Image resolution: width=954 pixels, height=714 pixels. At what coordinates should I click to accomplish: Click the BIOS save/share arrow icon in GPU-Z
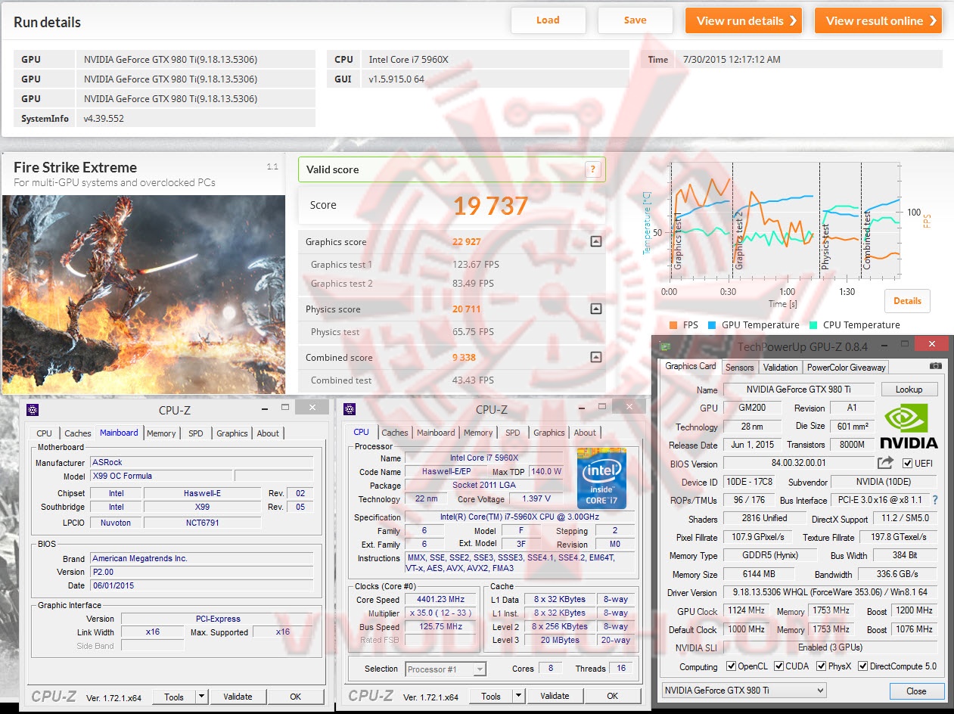tap(885, 462)
